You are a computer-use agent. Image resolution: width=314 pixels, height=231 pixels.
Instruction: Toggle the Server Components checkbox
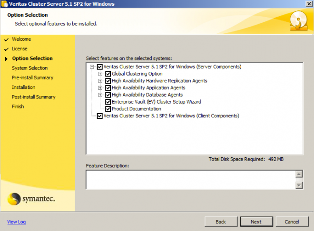(x=100, y=67)
